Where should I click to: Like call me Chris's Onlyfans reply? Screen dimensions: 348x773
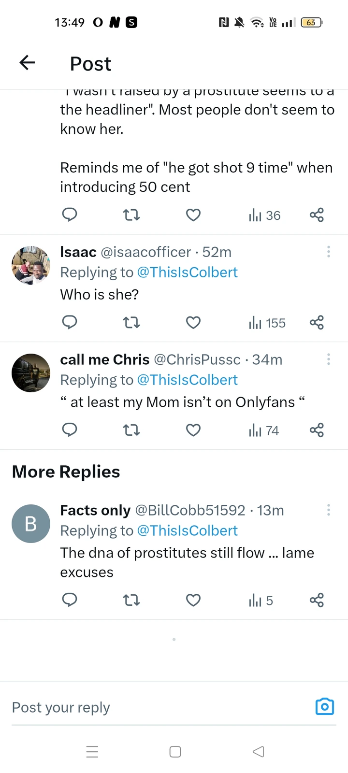[193, 430]
